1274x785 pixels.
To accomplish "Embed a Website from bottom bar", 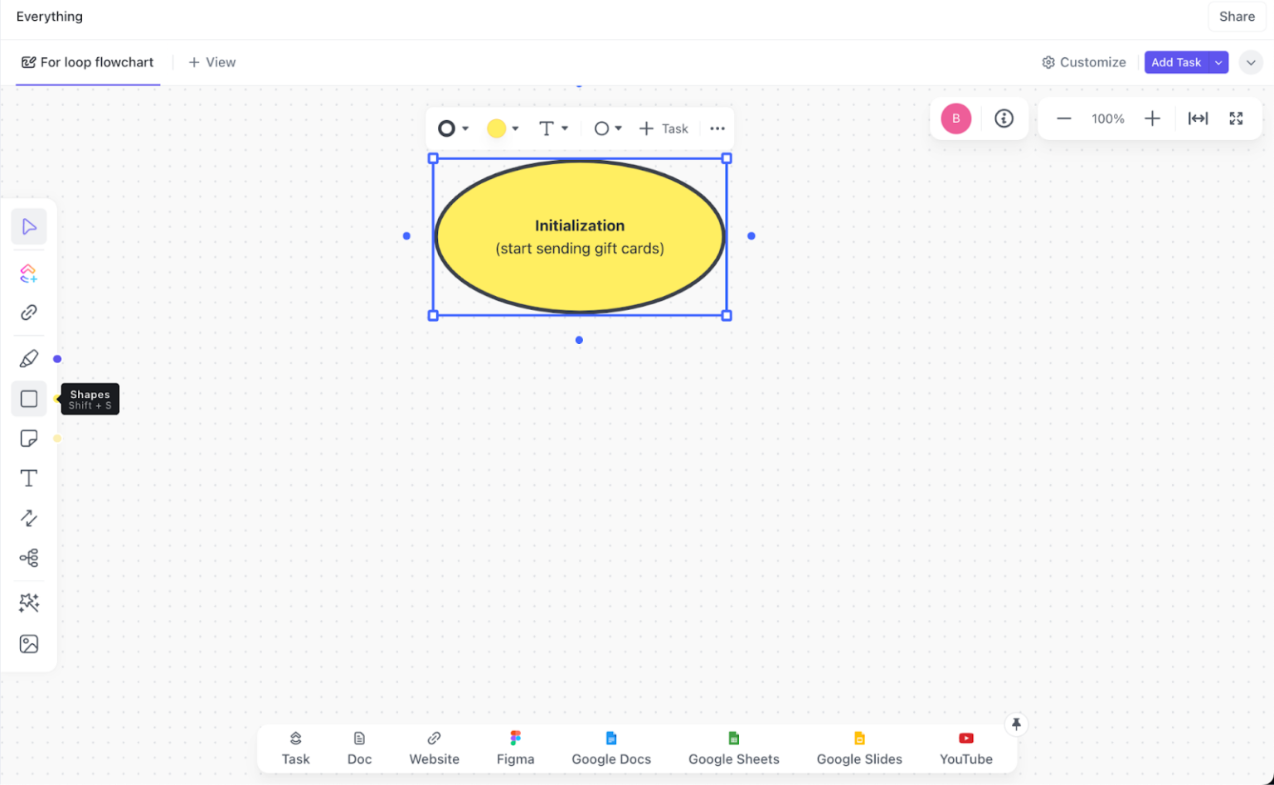I will pyautogui.click(x=434, y=749).
